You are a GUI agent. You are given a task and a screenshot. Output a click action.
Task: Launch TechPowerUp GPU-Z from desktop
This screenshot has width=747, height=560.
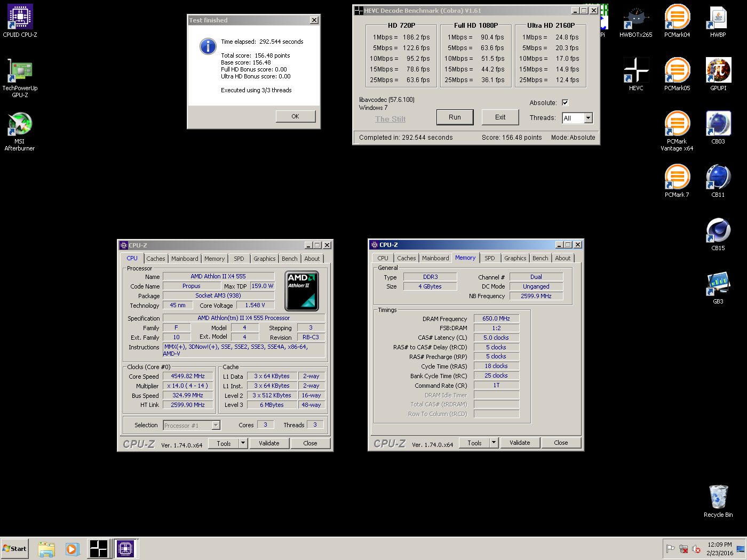point(20,77)
